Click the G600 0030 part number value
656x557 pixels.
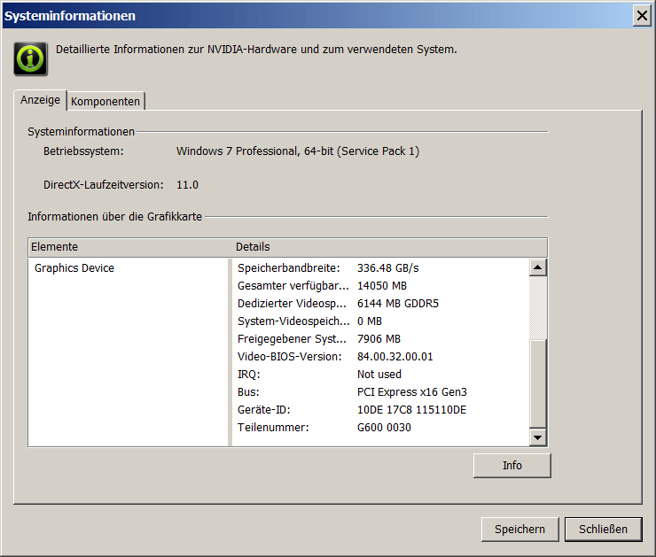(384, 428)
